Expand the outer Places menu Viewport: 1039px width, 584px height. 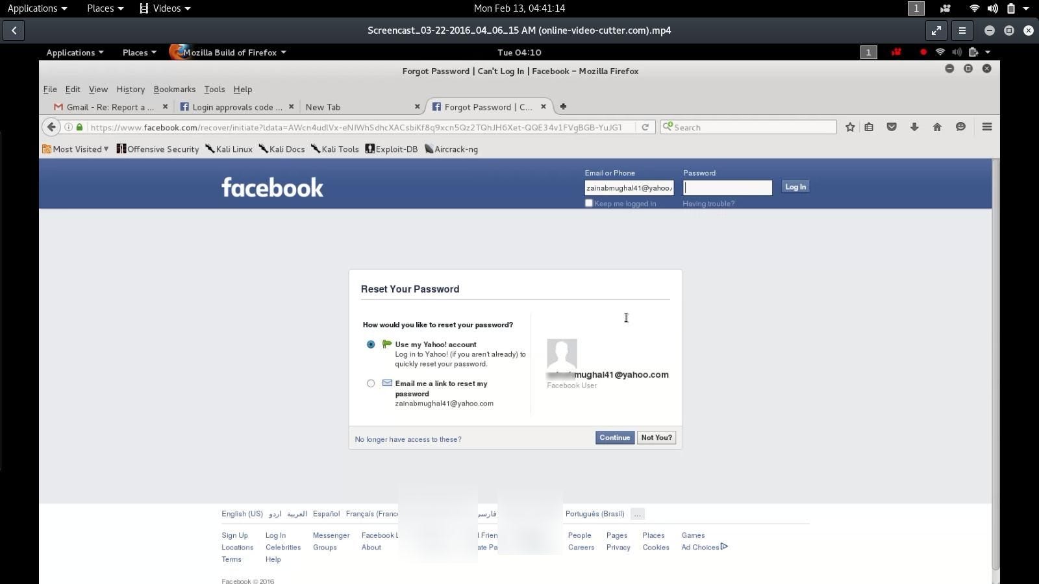click(x=105, y=8)
